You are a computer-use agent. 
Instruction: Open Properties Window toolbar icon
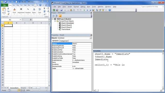[x=100, y=10]
